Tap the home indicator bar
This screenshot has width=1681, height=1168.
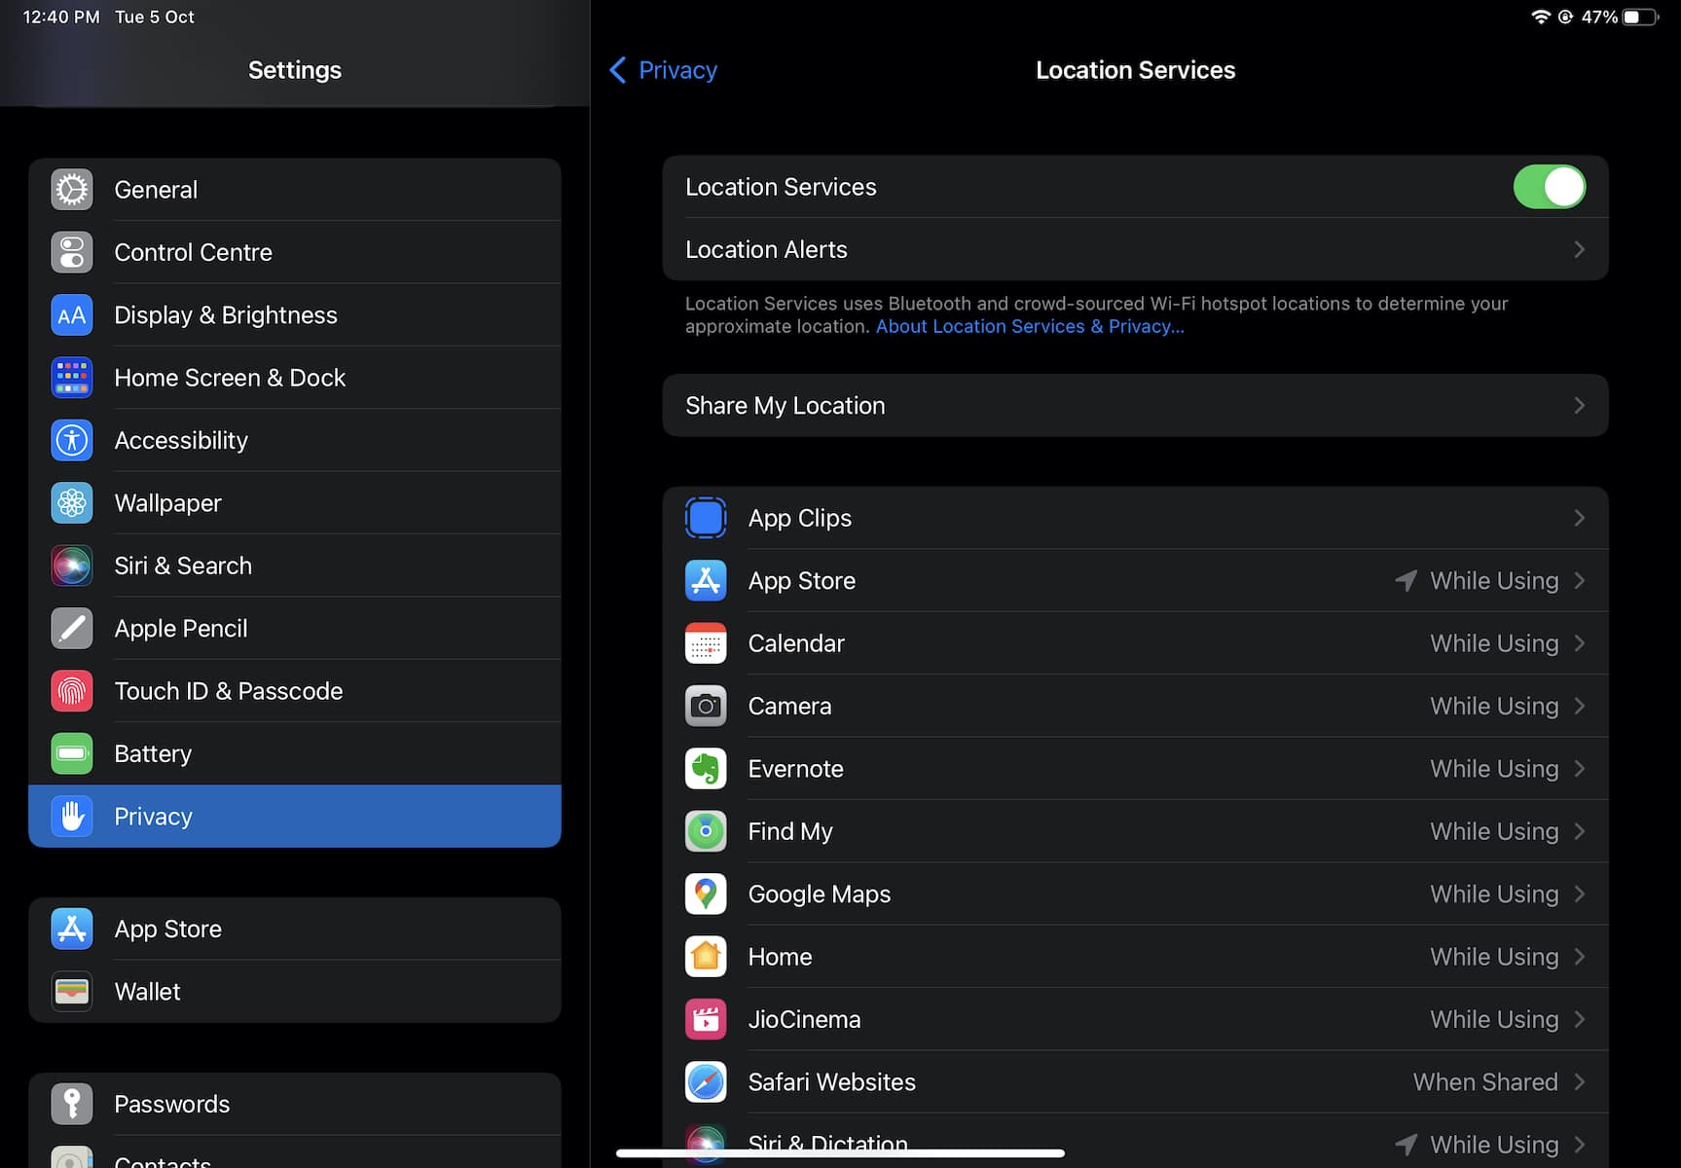(839, 1153)
